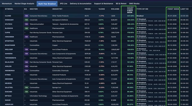Click the 437.39% gain for CLCIND

click(x=131, y=16)
